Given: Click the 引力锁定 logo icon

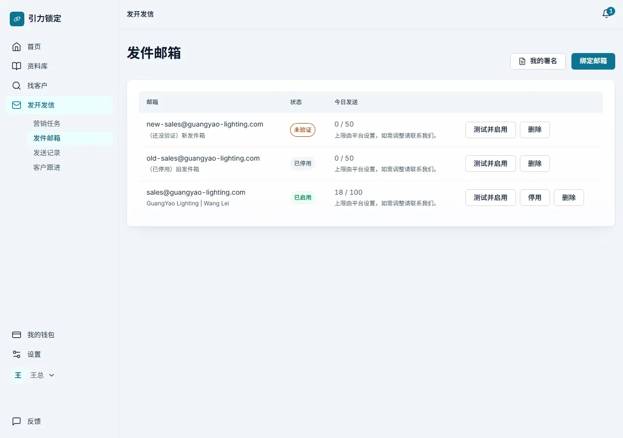Looking at the screenshot, I should (x=17, y=19).
